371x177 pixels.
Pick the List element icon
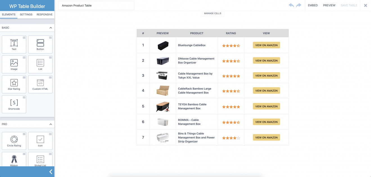click(40, 64)
